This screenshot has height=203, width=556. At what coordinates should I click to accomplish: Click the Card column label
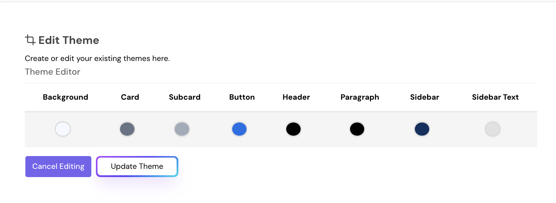click(x=130, y=97)
